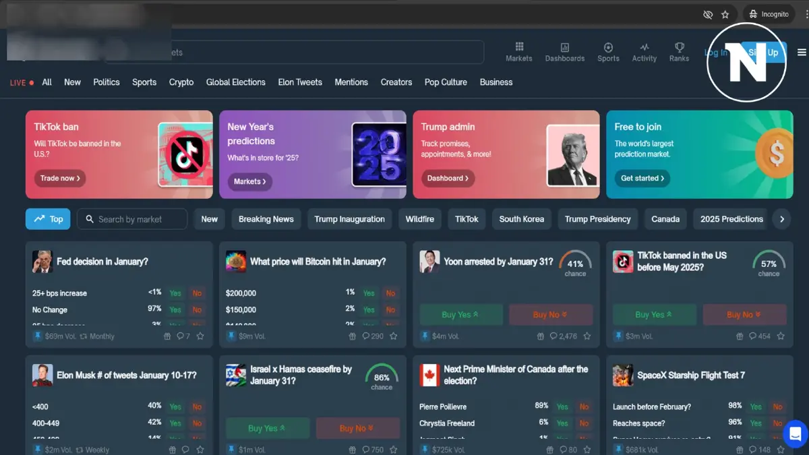This screenshot has width=809, height=455.
Task: Open gift icon on Fed decision card
Action: [168, 336]
